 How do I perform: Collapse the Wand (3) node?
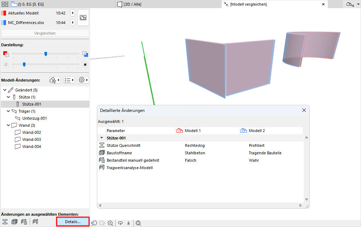[8, 125]
